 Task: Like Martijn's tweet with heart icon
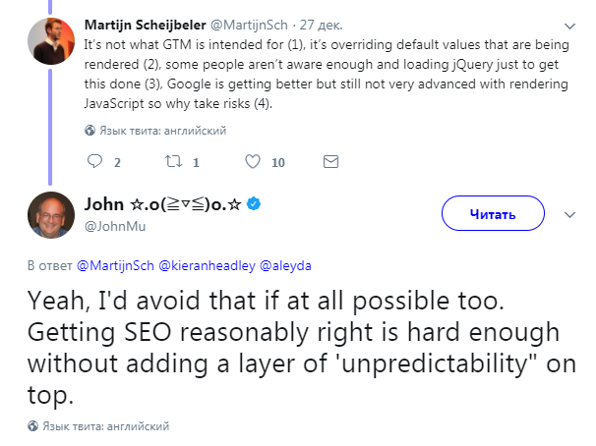[x=253, y=161]
